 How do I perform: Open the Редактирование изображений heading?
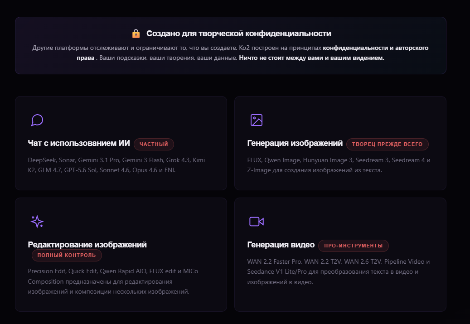click(x=87, y=245)
